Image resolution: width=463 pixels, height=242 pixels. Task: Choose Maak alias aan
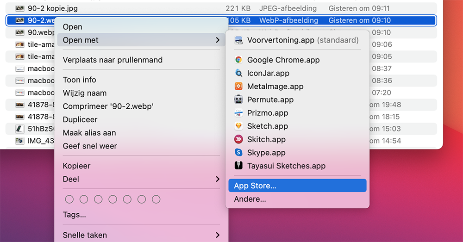[x=141, y=133]
